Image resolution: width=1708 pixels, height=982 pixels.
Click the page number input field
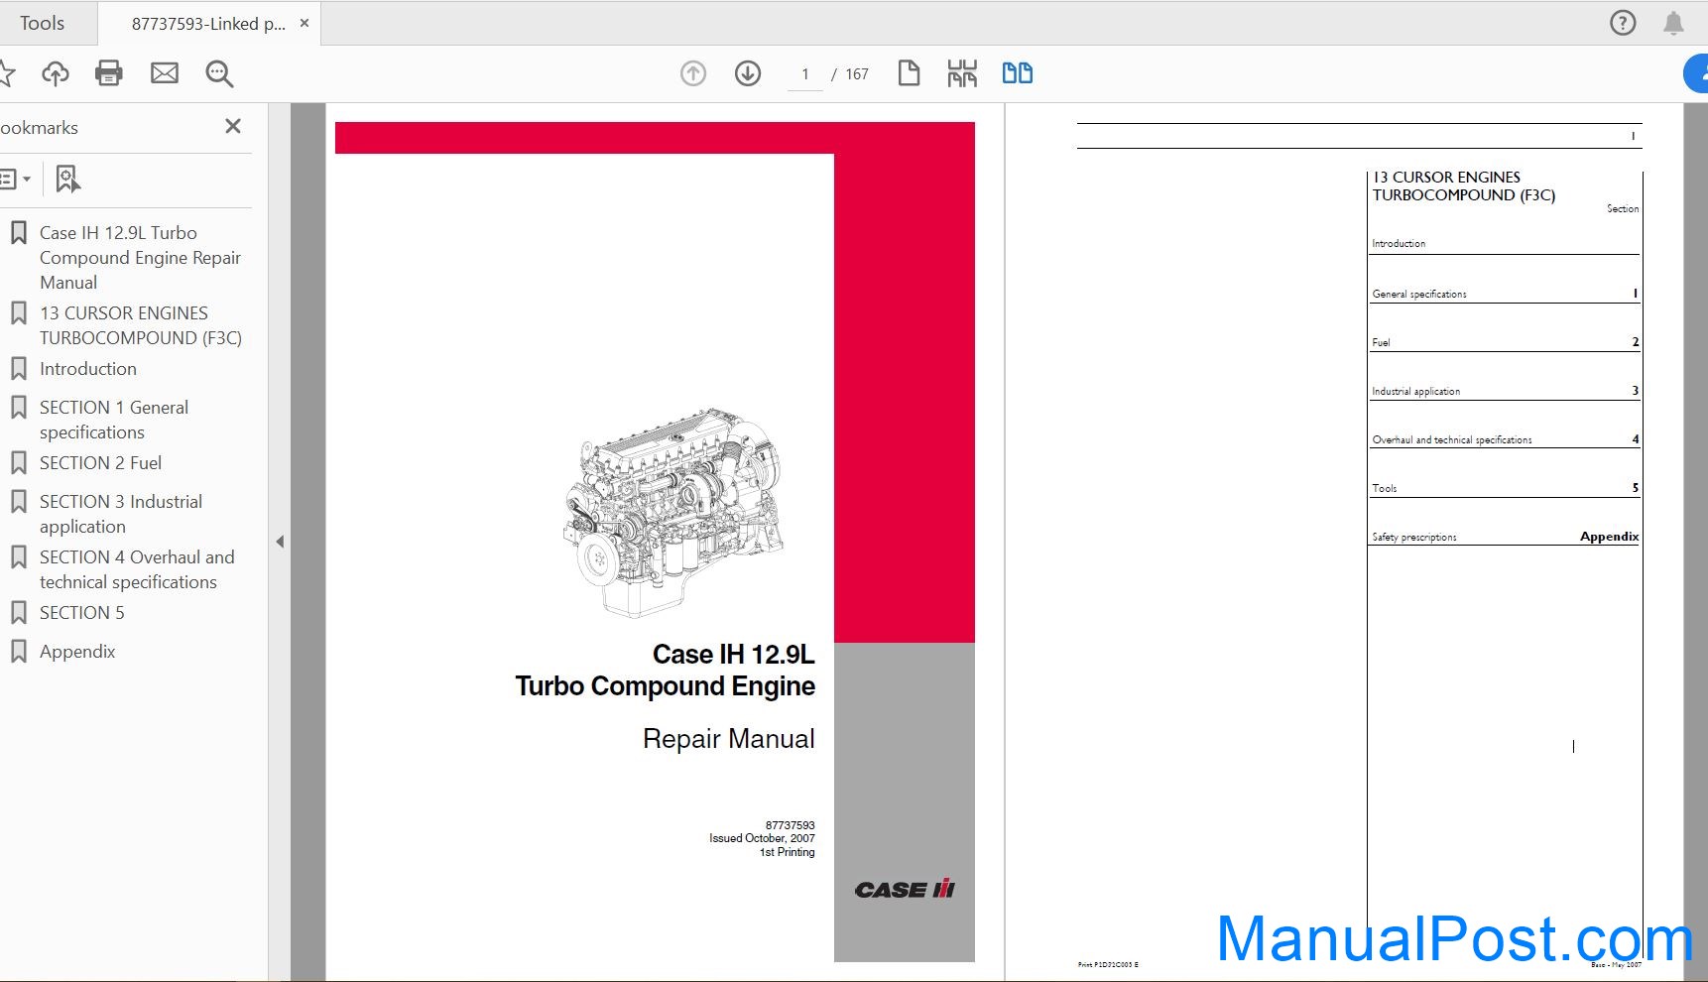click(x=805, y=74)
